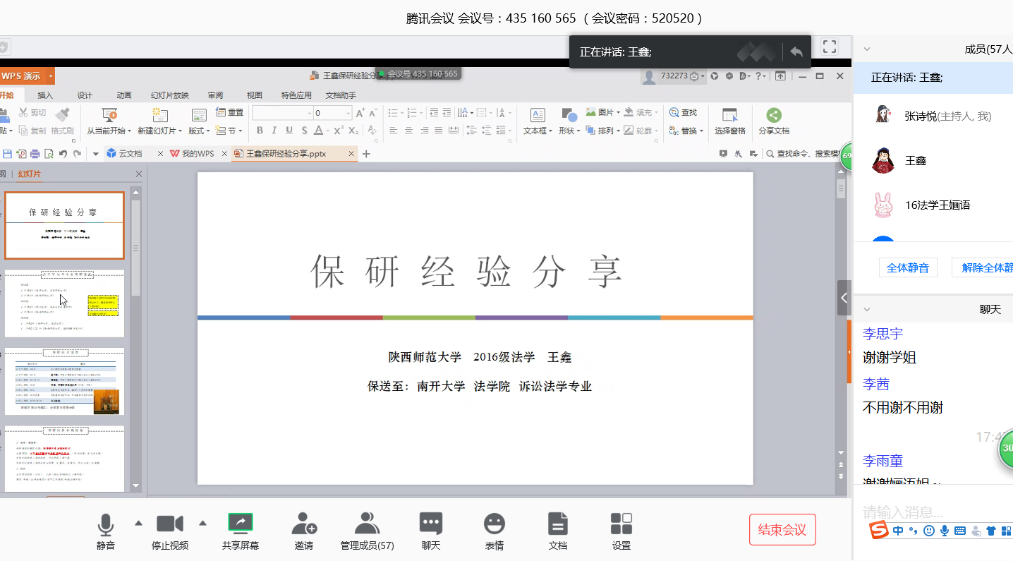Toggle justify alignment in WPS ribbon
The width and height of the screenshot is (1013, 561).
coord(439,131)
